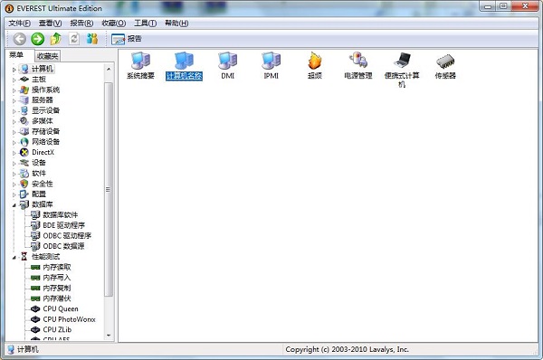Open the 工具(T) menu

click(x=146, y=24)
